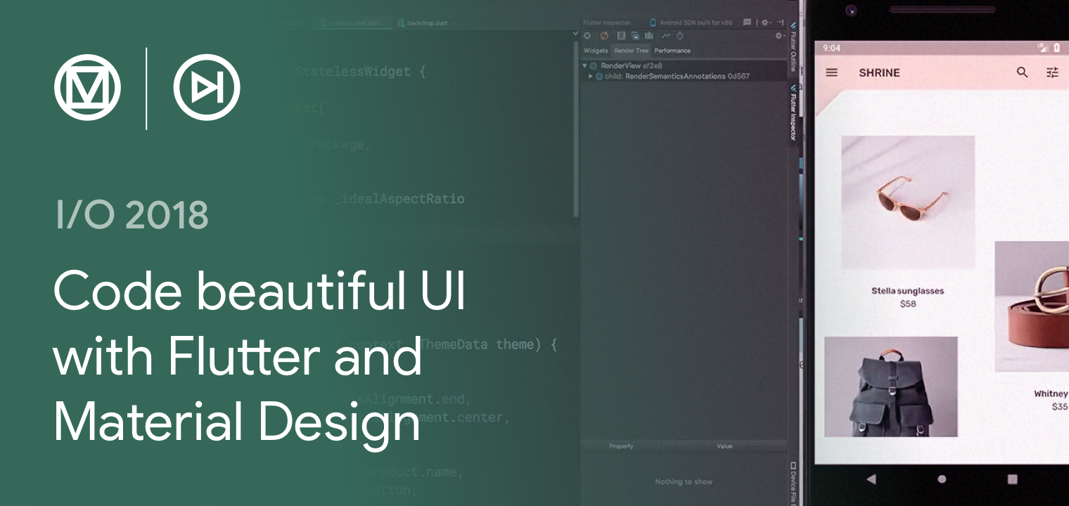Switch to the Render Tree tab

click(x=631, y=51)
